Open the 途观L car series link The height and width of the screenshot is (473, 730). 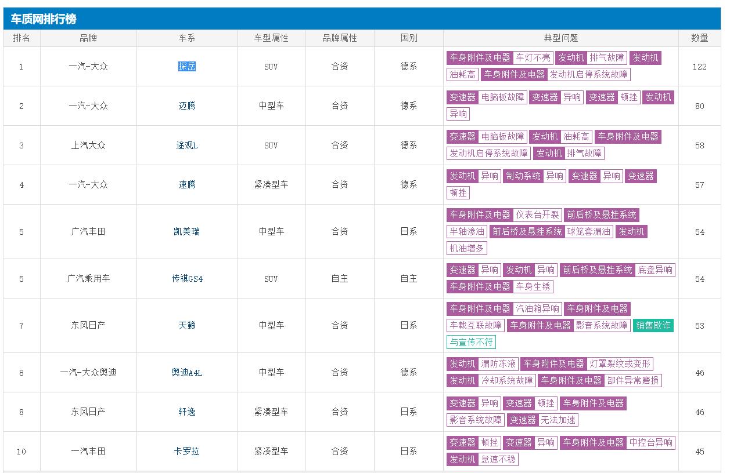[187, 145]
